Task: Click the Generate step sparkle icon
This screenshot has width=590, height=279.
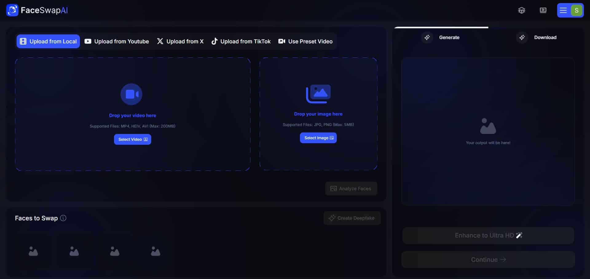Action: pos(427,37)
